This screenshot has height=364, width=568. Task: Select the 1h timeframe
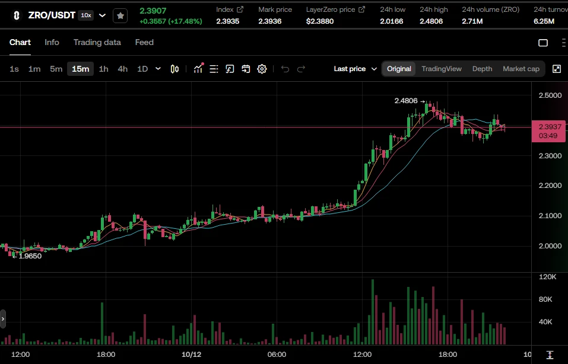point(104,69)
